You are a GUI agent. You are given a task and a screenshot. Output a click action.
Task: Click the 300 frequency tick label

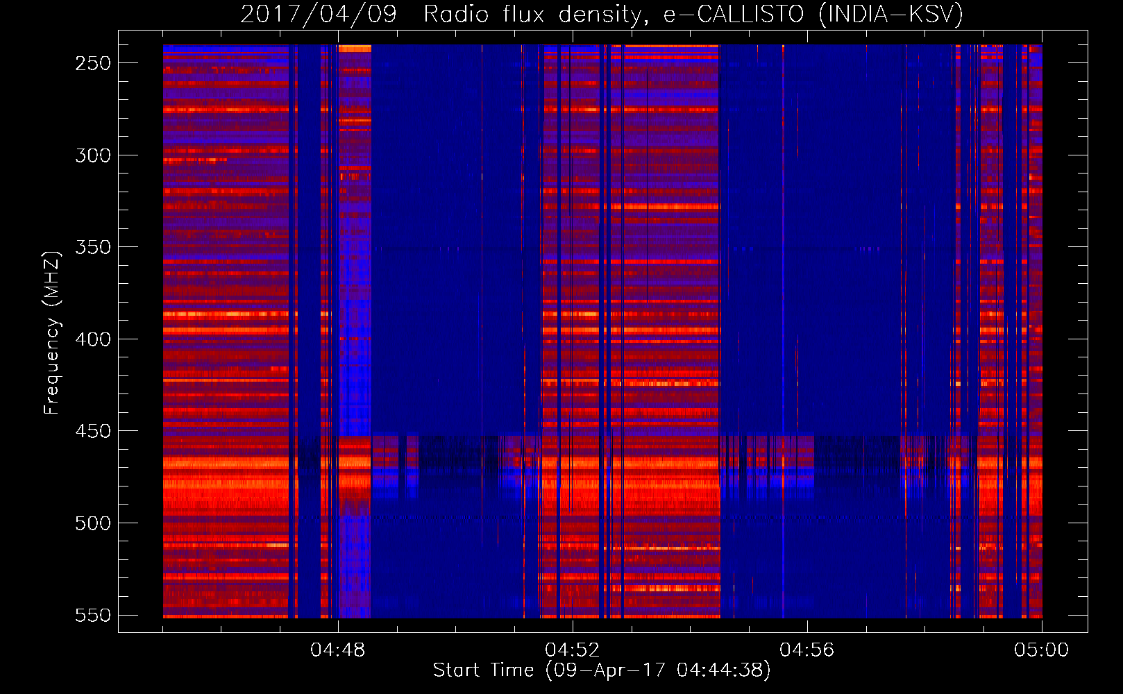tap(93, 155)
